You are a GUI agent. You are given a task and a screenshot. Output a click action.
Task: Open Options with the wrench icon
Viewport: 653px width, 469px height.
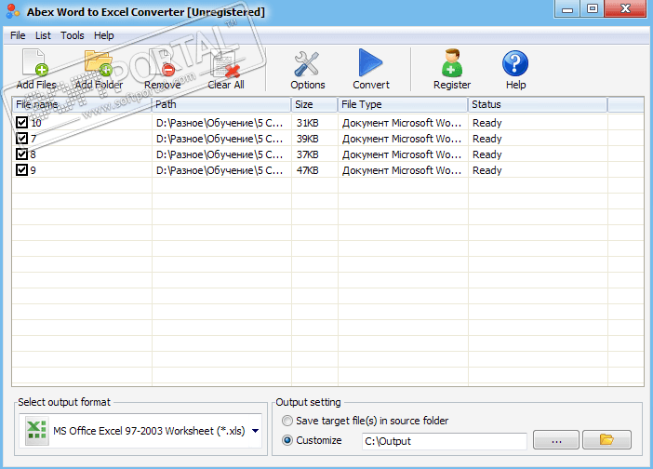pyautogui.click(x=307, y=63)
